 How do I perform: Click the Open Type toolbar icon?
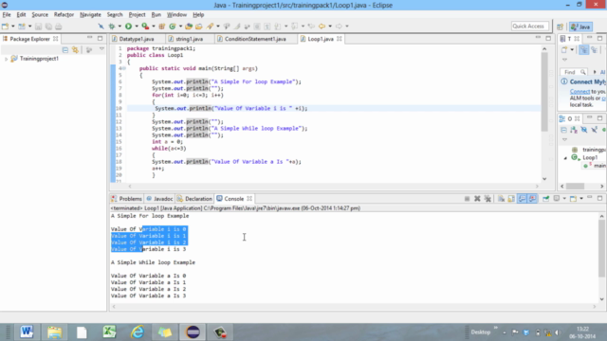[x=189, y=27]
